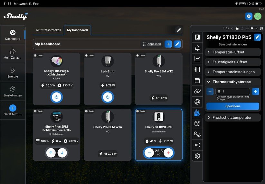Collapse the Thermostathysterese section

pos(232,82)
